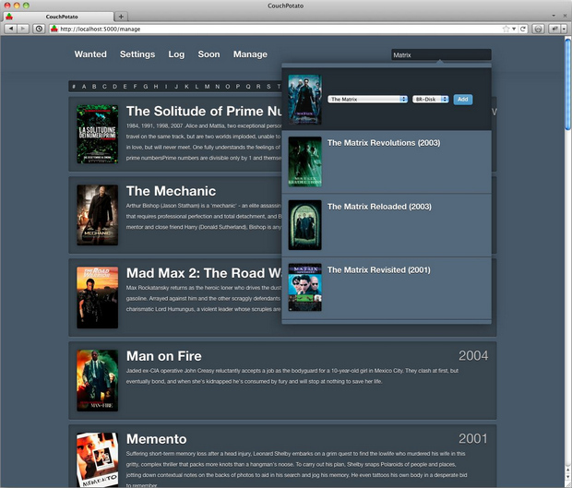Filter movies by letter B
The width and height of the screenshot is (572, 488).
click(x=94, y=87)
